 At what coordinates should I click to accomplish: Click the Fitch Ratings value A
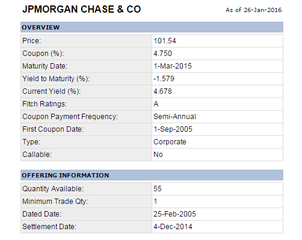coord(156,104)
